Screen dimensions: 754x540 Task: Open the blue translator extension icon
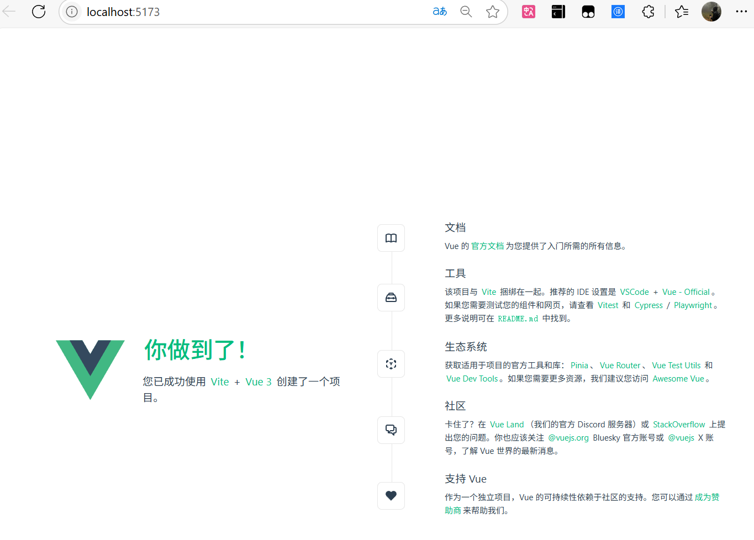coord(618,12)
